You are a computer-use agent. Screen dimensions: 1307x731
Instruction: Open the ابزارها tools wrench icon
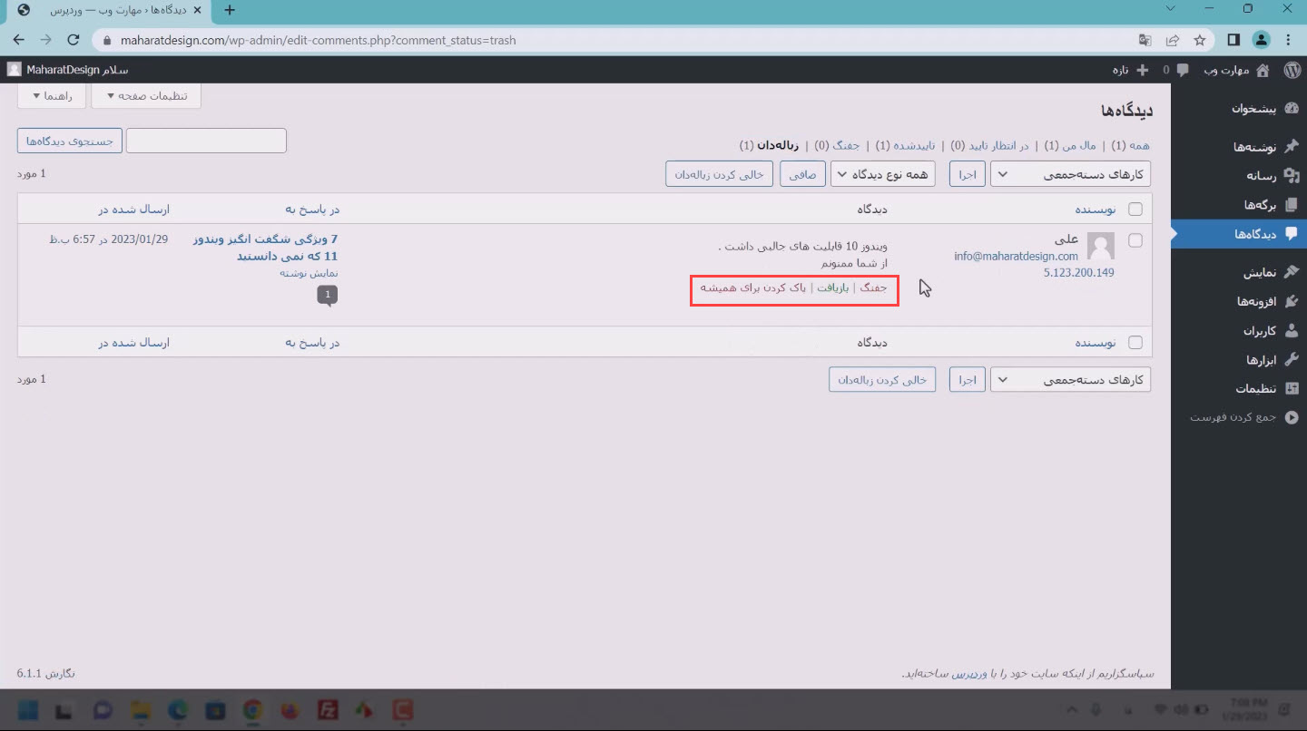pyautogui.click(x=1292, y=359)
